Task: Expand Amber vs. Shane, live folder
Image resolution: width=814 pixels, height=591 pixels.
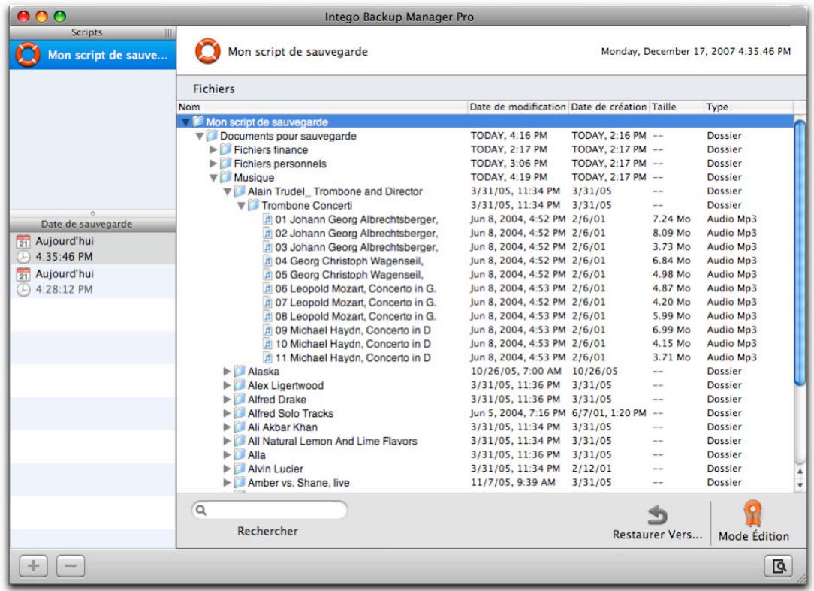Action: pyautogui.click(x=227, y=482)
